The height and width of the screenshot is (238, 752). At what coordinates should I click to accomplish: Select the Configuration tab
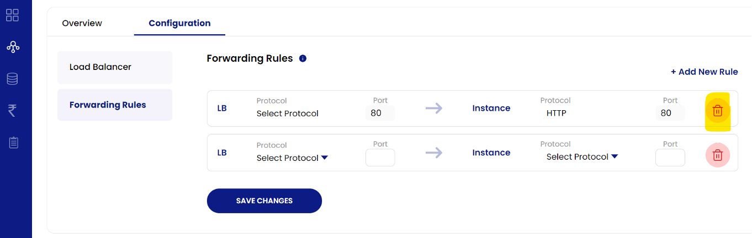pyautogui.click(x=179, y=23)
